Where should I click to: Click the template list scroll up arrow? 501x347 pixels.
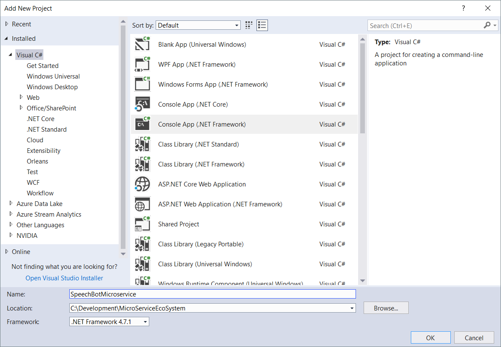362,39
